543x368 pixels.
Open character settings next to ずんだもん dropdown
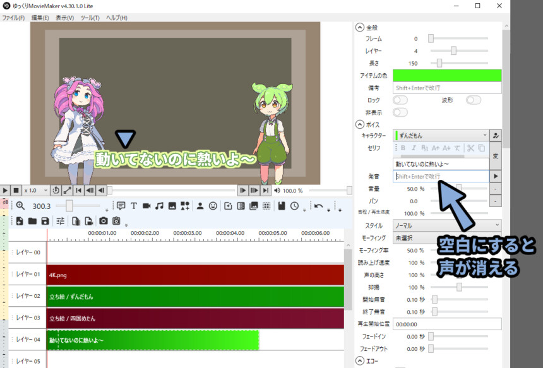[x=496, y=135]
